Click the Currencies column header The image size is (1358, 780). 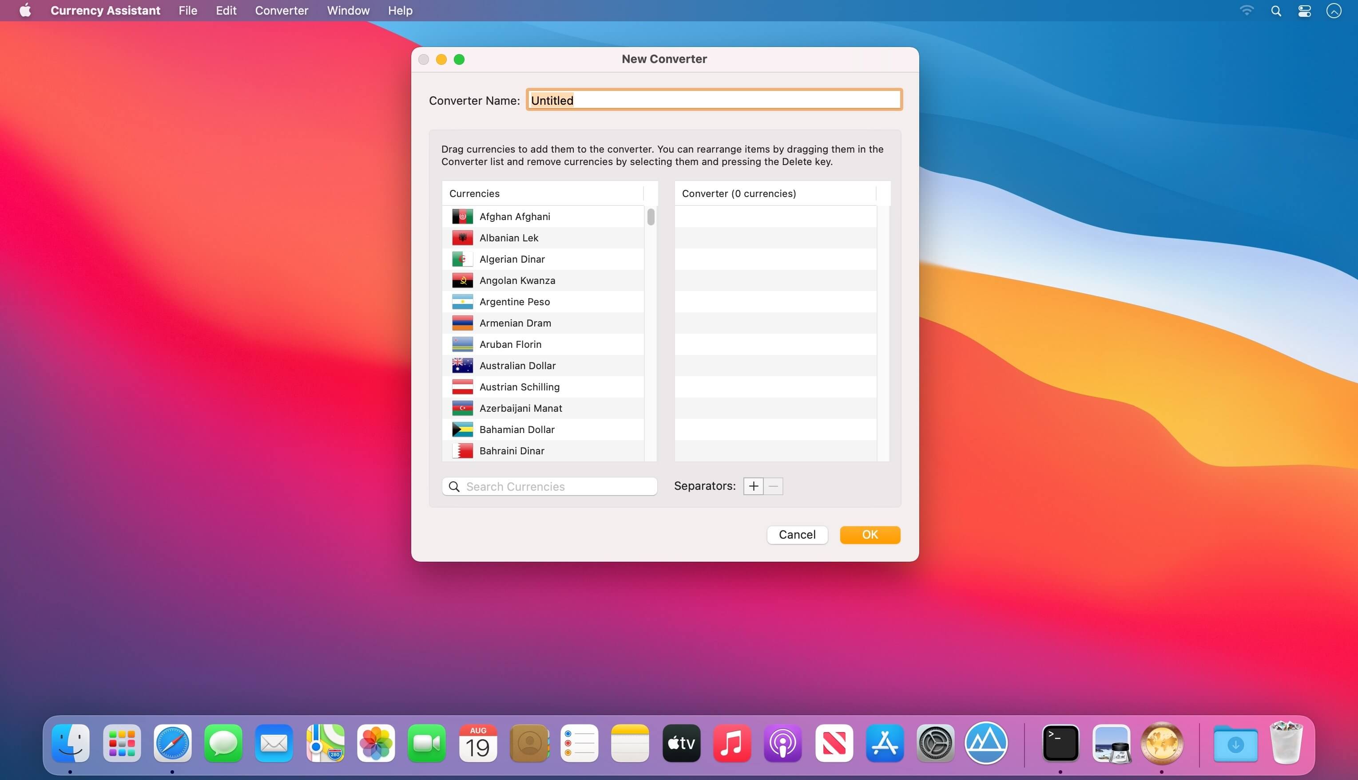point(543,193)
